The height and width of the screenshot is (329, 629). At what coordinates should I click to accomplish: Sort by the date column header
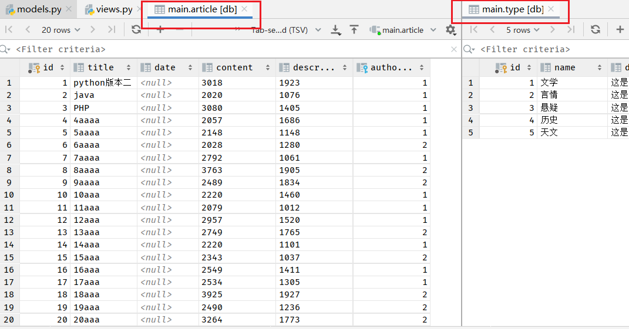click(168, 67)
